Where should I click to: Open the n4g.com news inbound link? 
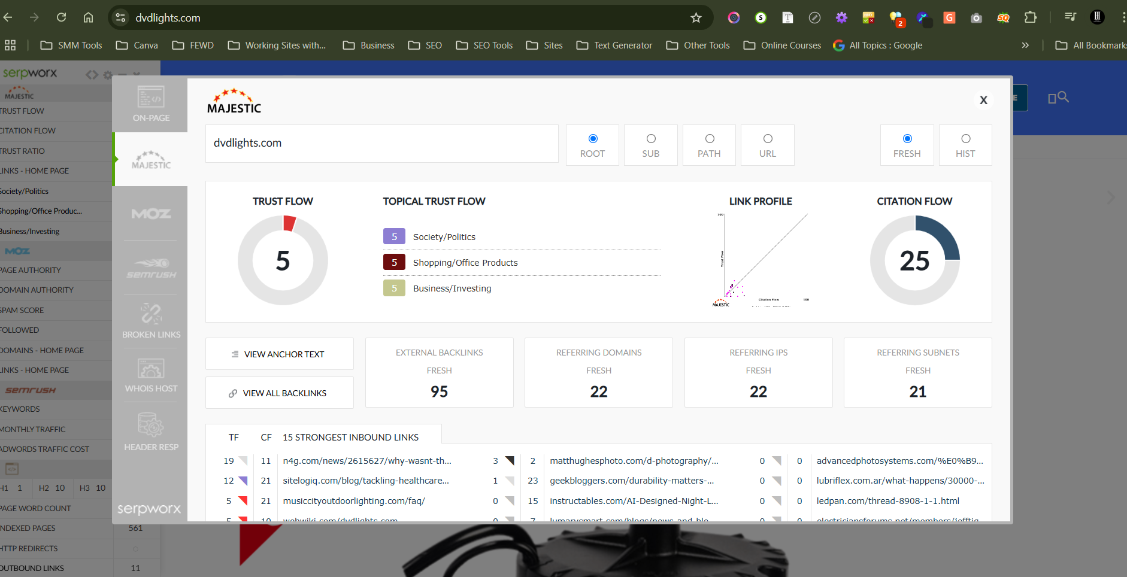pyautogui.click(x=367, y=461)
